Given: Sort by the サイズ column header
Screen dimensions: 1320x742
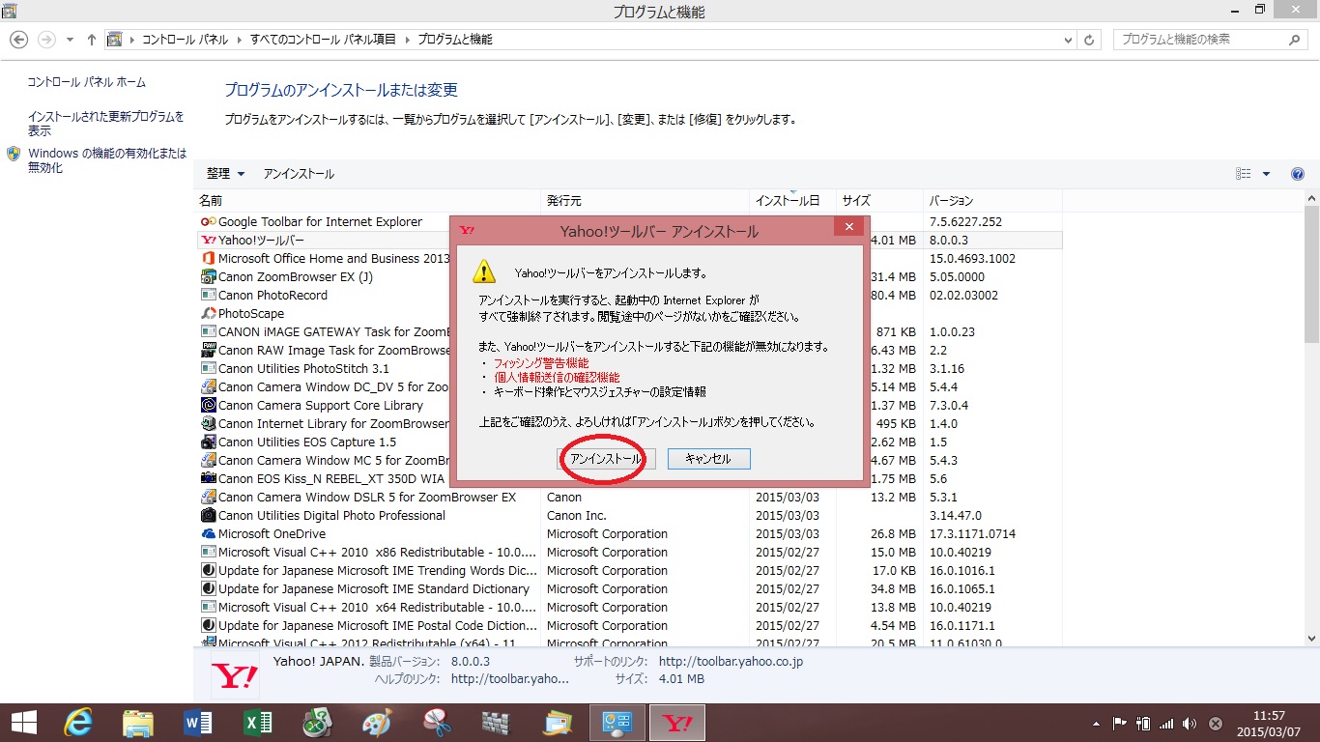Looking at the screenshot, I should (x=879, y=201).
